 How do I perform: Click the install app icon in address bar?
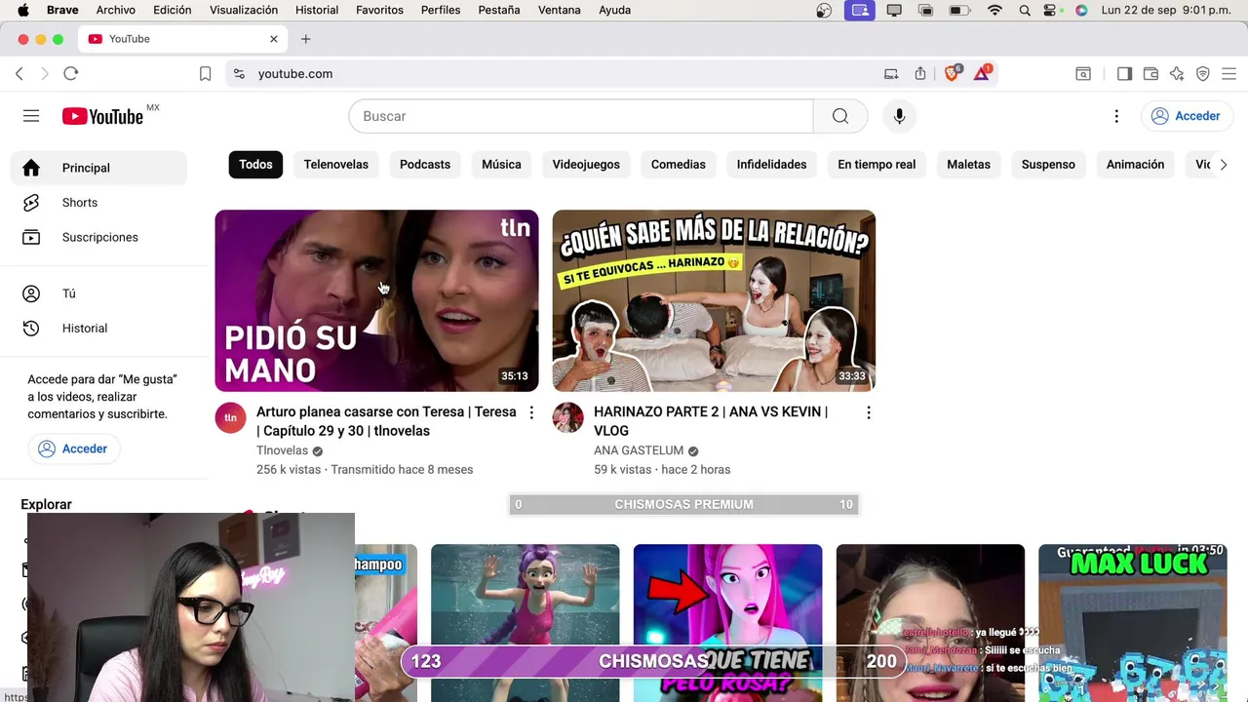tap(891, 73)
